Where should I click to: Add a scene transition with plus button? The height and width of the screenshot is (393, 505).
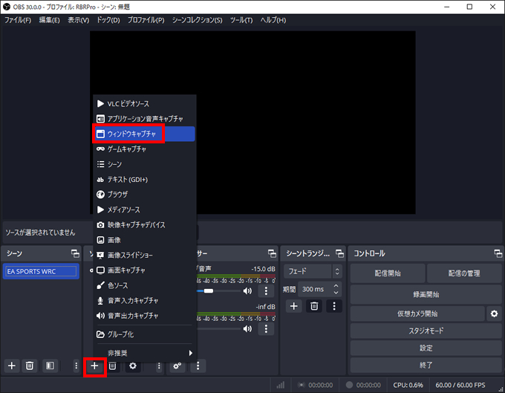(294, 306)
